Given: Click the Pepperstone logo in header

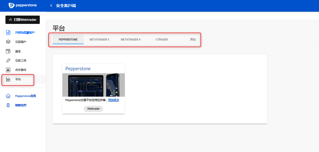Looking at the screenshot, I should click(23, 5).
